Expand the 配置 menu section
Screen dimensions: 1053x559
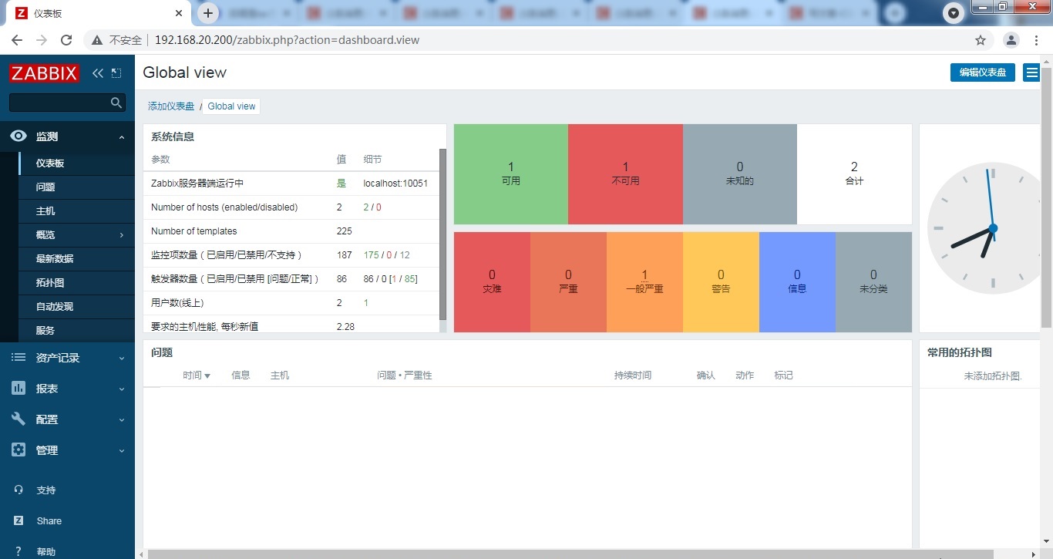(122, 420)
